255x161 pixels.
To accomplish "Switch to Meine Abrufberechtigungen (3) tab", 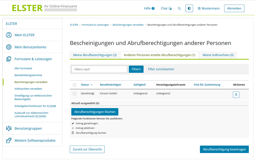I will [95, 55].
